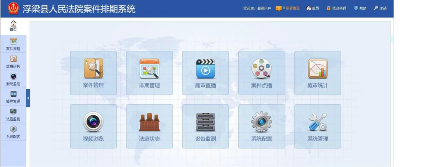Viewport: 443px width, 167px height.
Task: Go to 首页 from the top header
Action: pyautogui.click(x=313, y=8)
